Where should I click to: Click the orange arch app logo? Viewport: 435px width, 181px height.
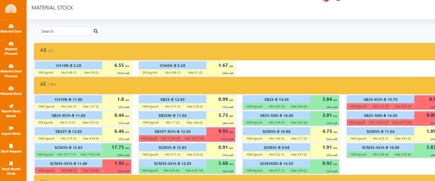pyautogui.click(x=11, y=9)
